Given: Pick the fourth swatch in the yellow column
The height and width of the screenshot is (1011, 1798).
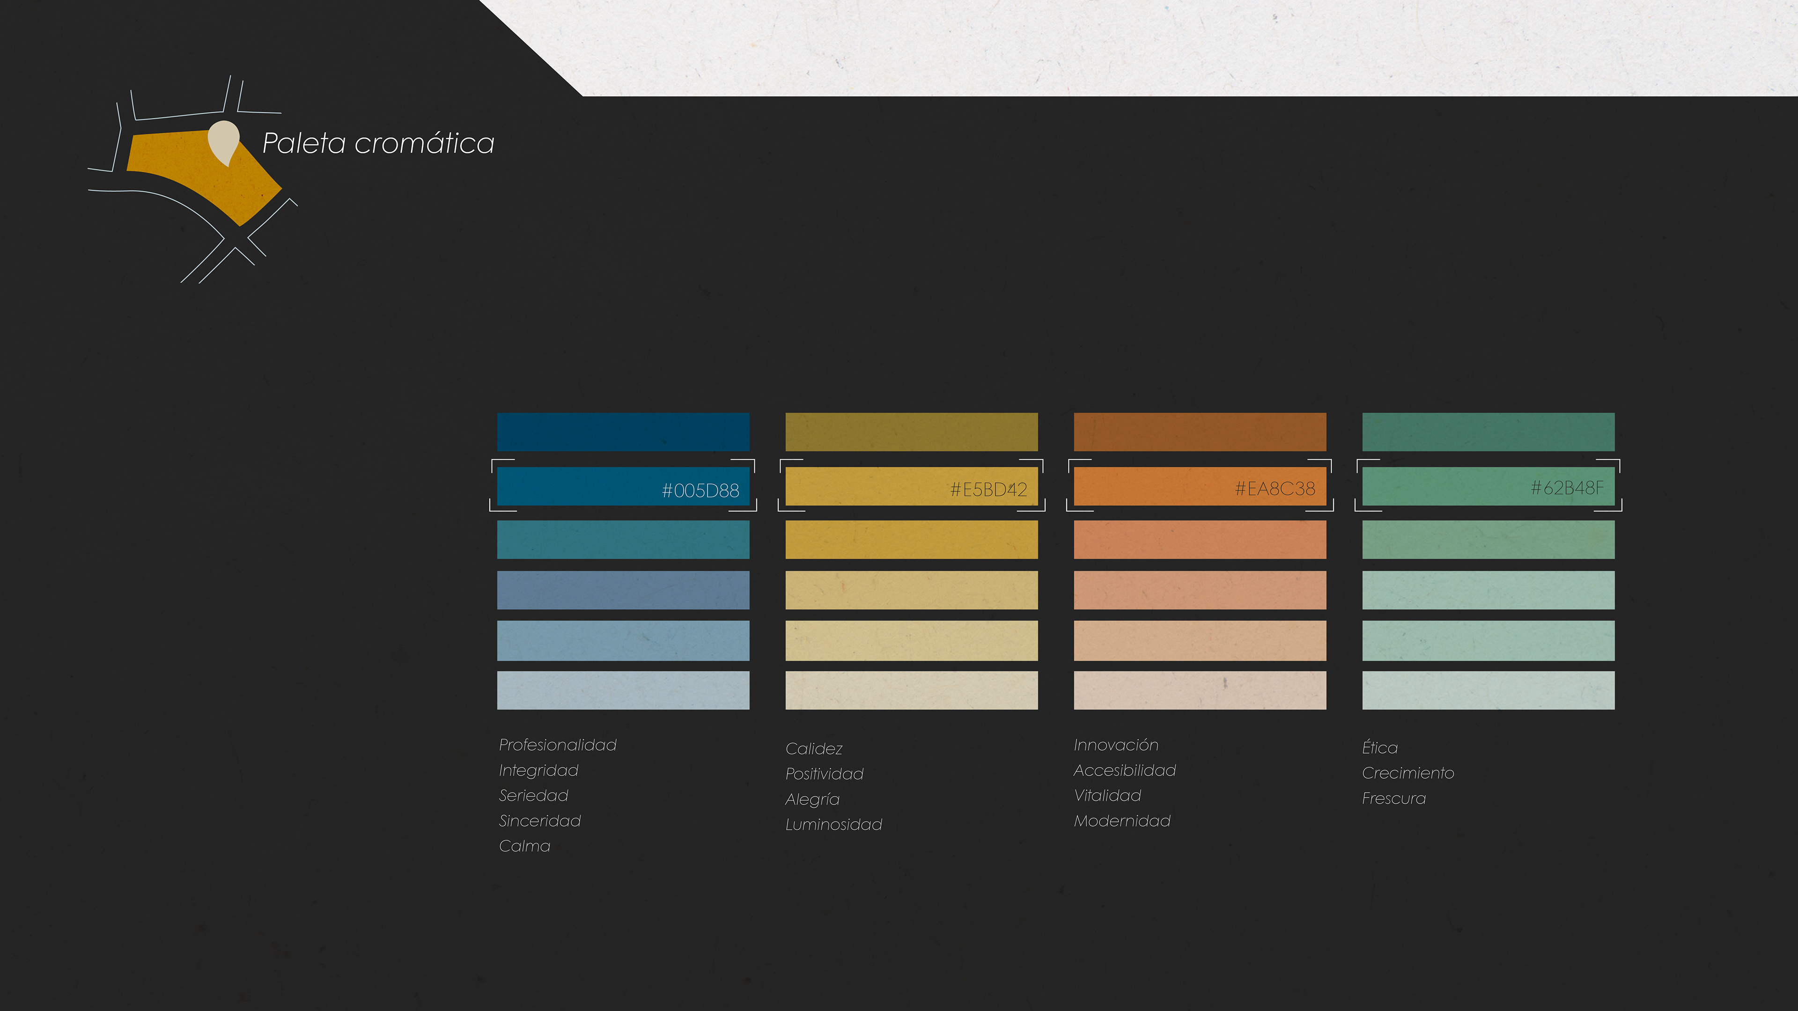Looking at the screenshot, I should pos(912,590).
